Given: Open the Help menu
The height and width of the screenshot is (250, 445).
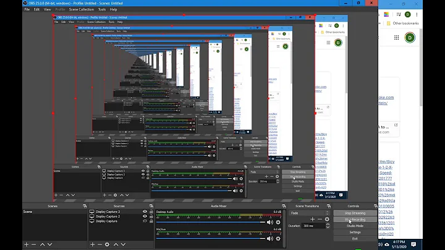Looking at the screenshot, I should coord(114,9).
